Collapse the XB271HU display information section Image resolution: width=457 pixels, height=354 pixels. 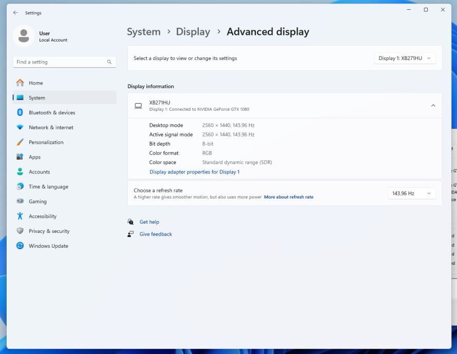click(432, 106)
